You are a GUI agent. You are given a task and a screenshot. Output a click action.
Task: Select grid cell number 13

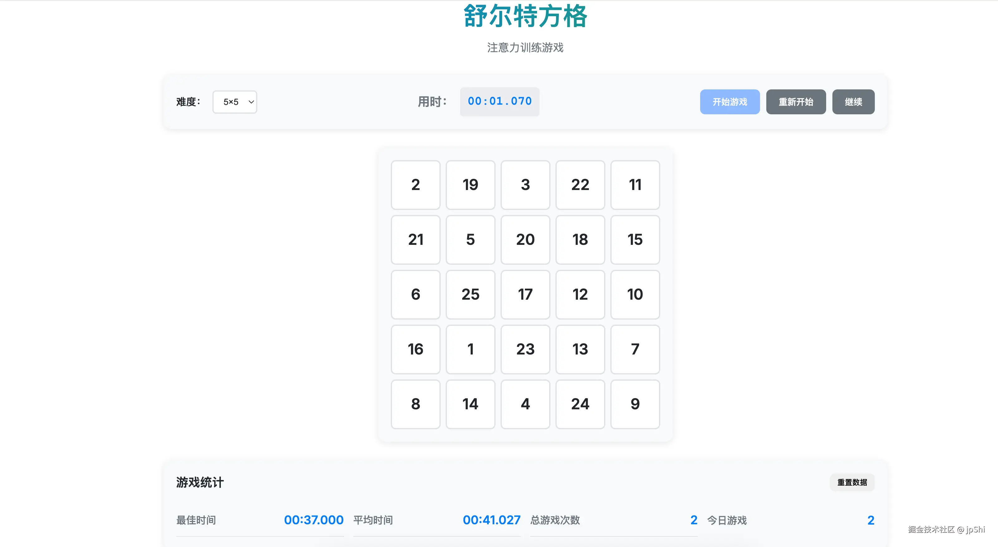point(580,349)
